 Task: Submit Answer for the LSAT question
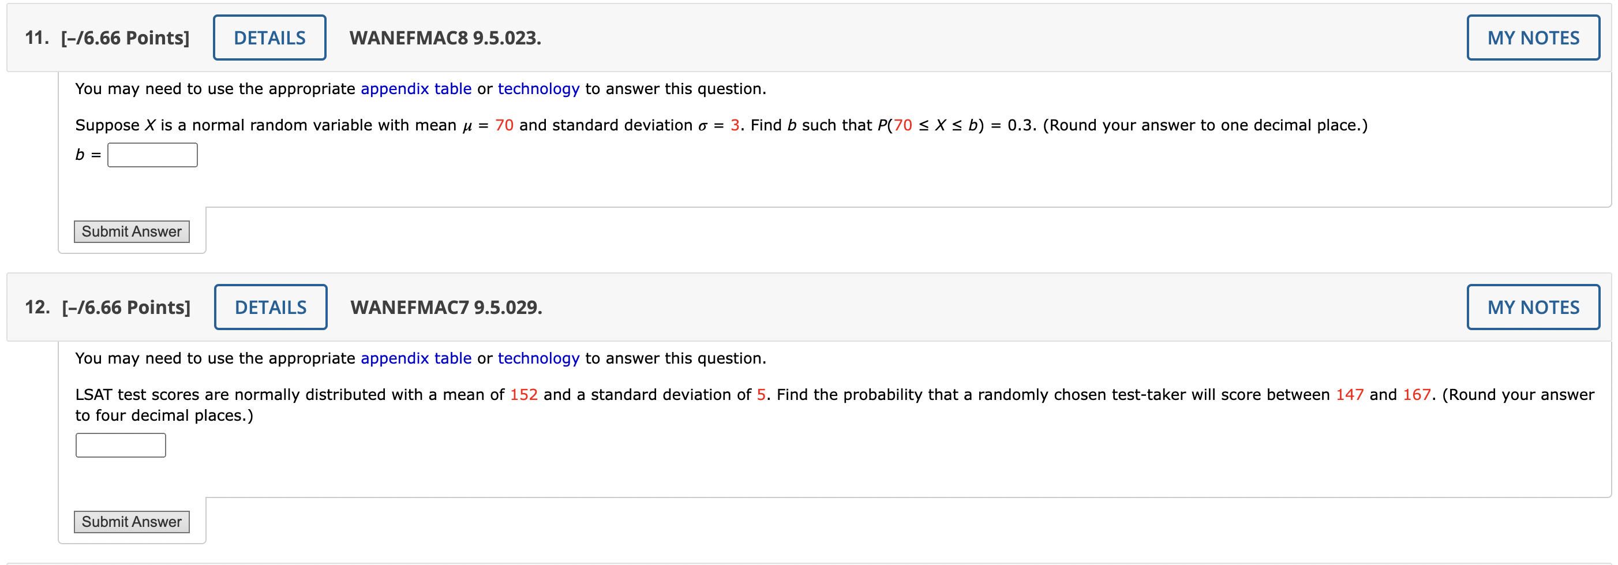pyautogui.click(x=131, y=521)
